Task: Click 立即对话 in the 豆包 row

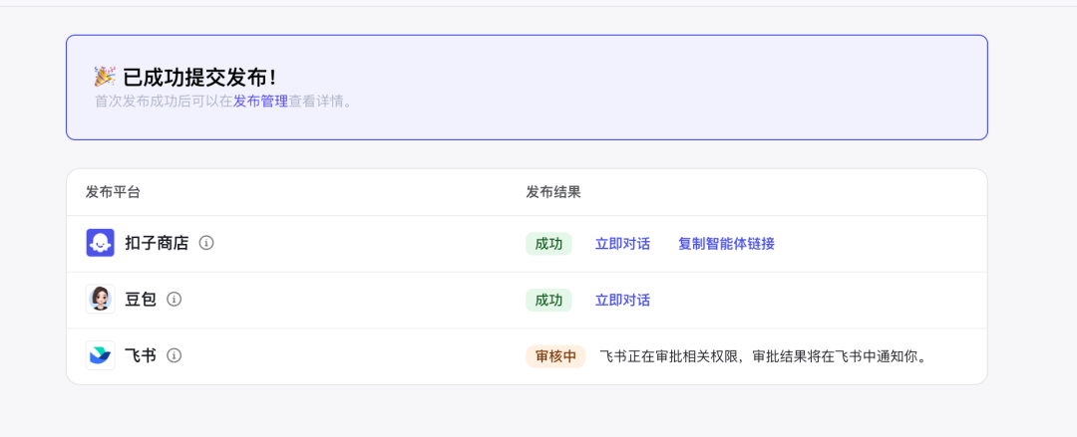Action: [622, 300]
